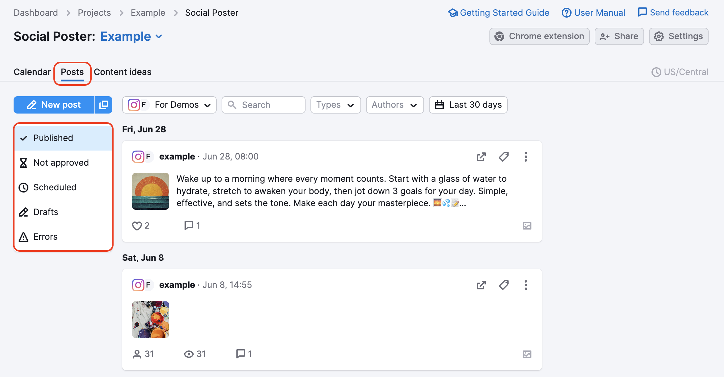This screenshot has width=724, height=377.
Task: Switch to the Not approved filter
Action: coord(61,163)
